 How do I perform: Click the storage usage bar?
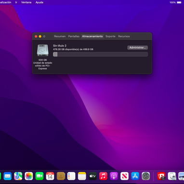click(x=101, y=54)
